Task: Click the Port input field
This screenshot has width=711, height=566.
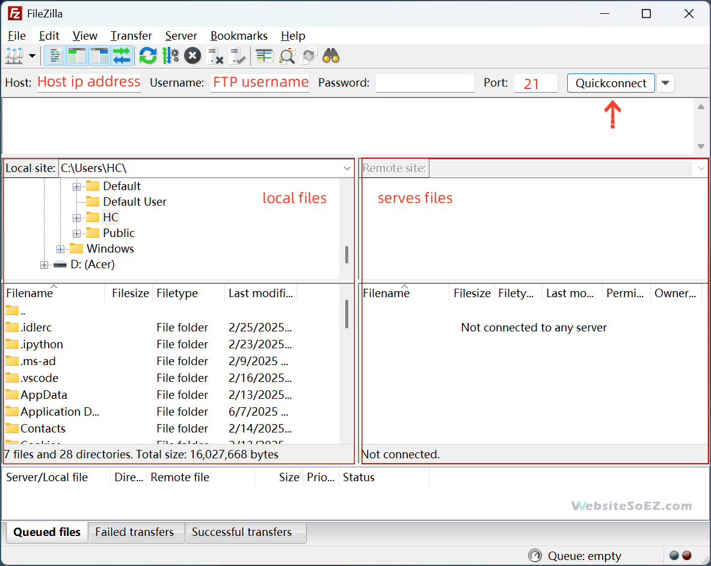Action: coord(535,83)
